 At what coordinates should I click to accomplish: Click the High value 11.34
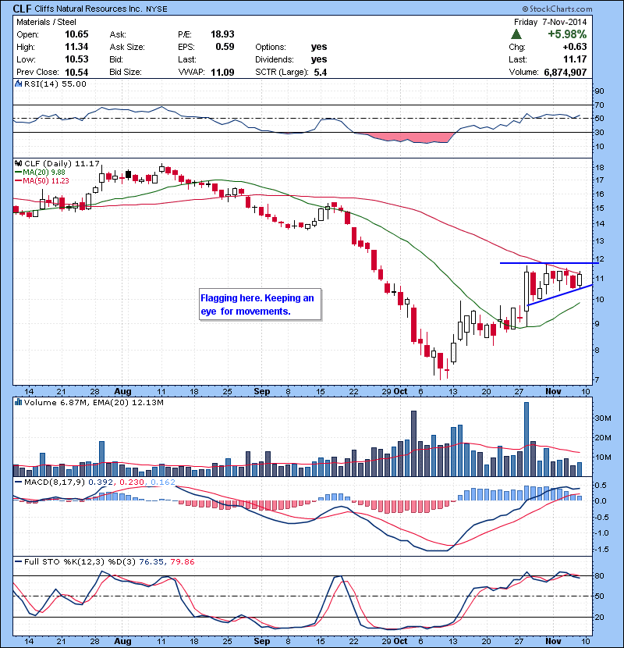click(x=76, y=47)
